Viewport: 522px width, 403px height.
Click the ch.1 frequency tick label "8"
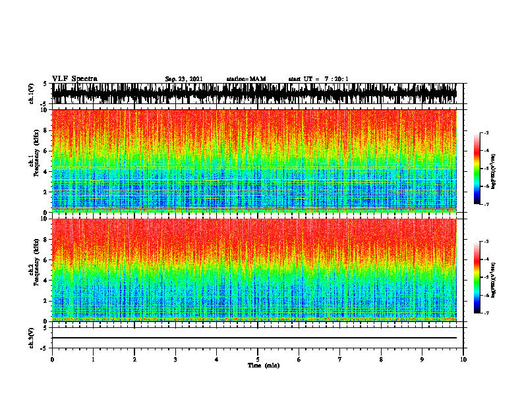pyautogui.click(x=46, y=130)
